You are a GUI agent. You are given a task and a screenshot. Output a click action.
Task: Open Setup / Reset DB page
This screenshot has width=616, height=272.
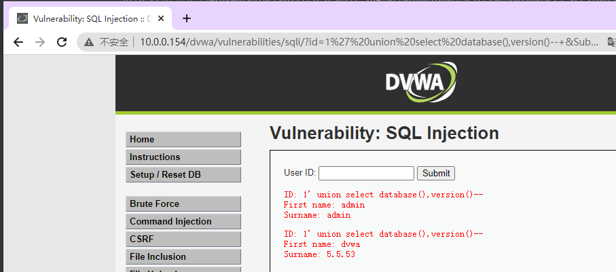click(183, 174)
